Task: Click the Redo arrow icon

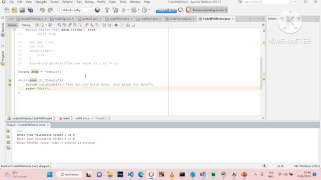Action: pyautogui.click(x=50, y=10)
